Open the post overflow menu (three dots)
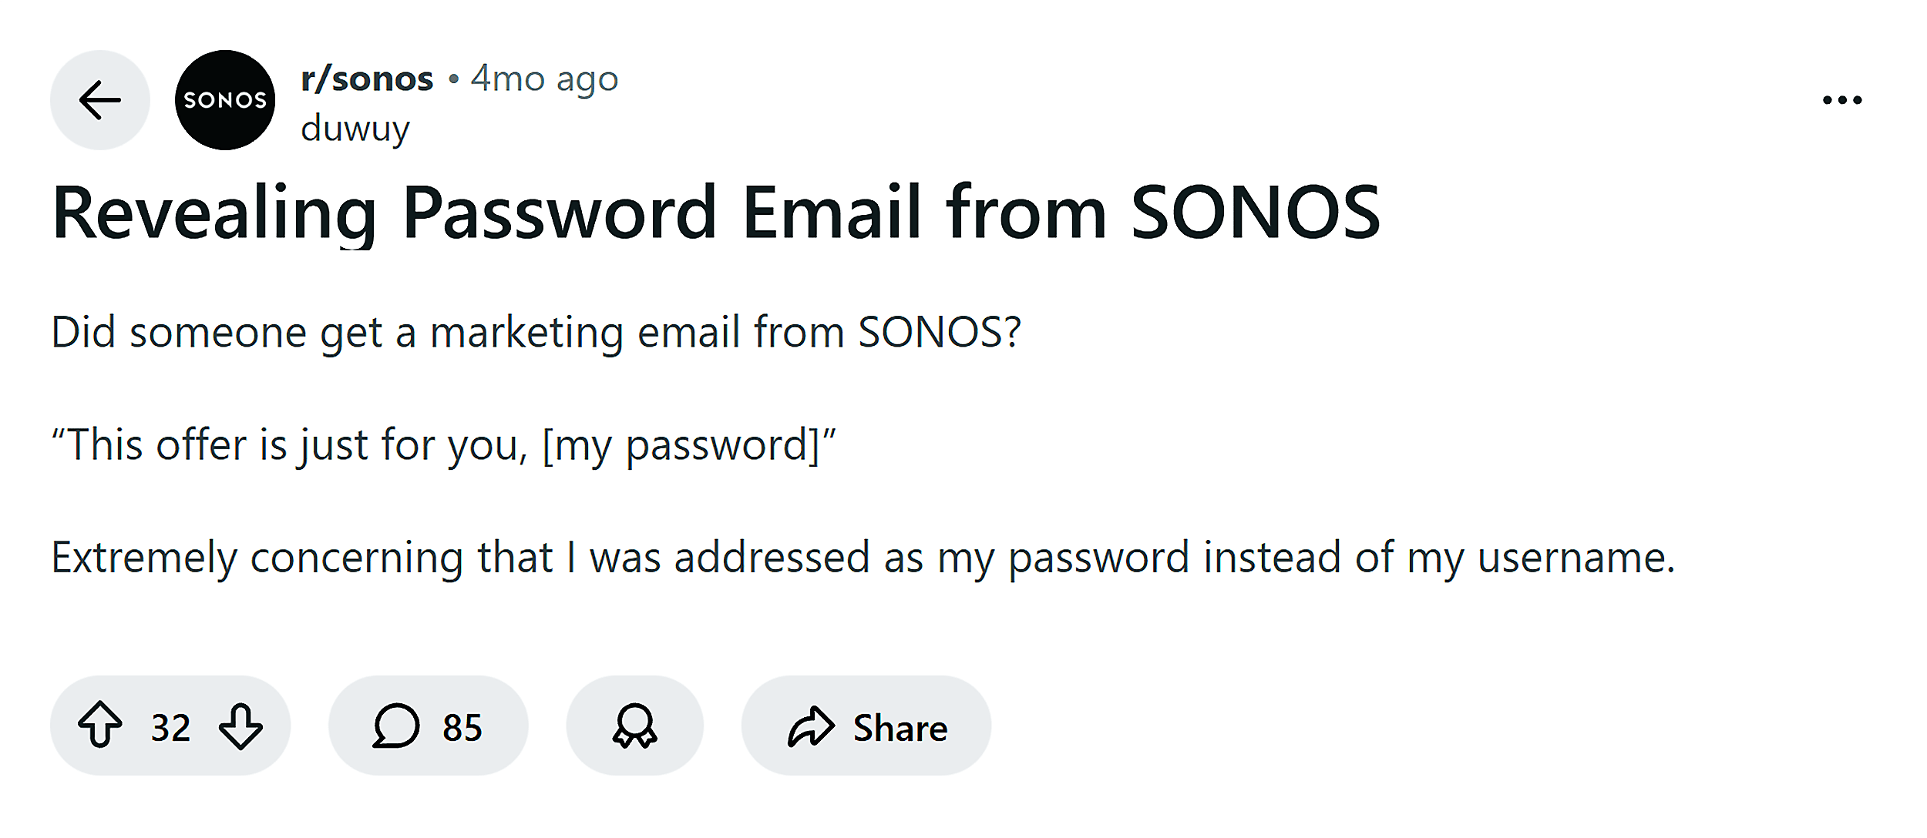The height and width of the screenshot is (838, 1927). point(1844,99)
